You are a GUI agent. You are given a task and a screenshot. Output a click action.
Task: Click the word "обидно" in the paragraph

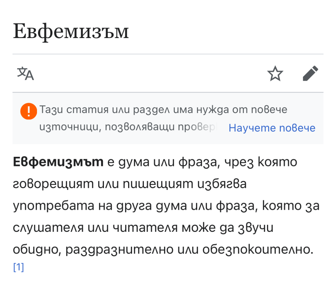coord(34,250)
